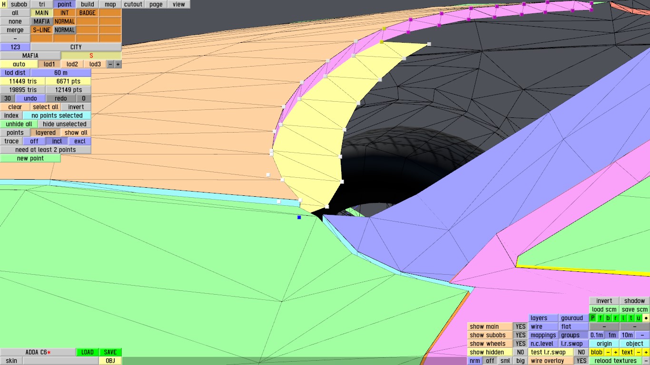Set trace mode to excl
The height and width of the screenshot is (365, 650).
point(80,141)
